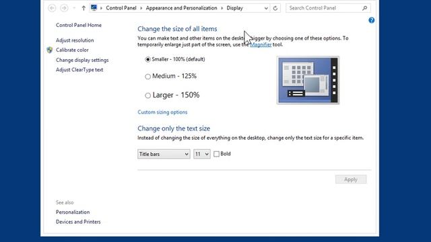Expand chevron after Appearance and Personalization

pos(222,8)
